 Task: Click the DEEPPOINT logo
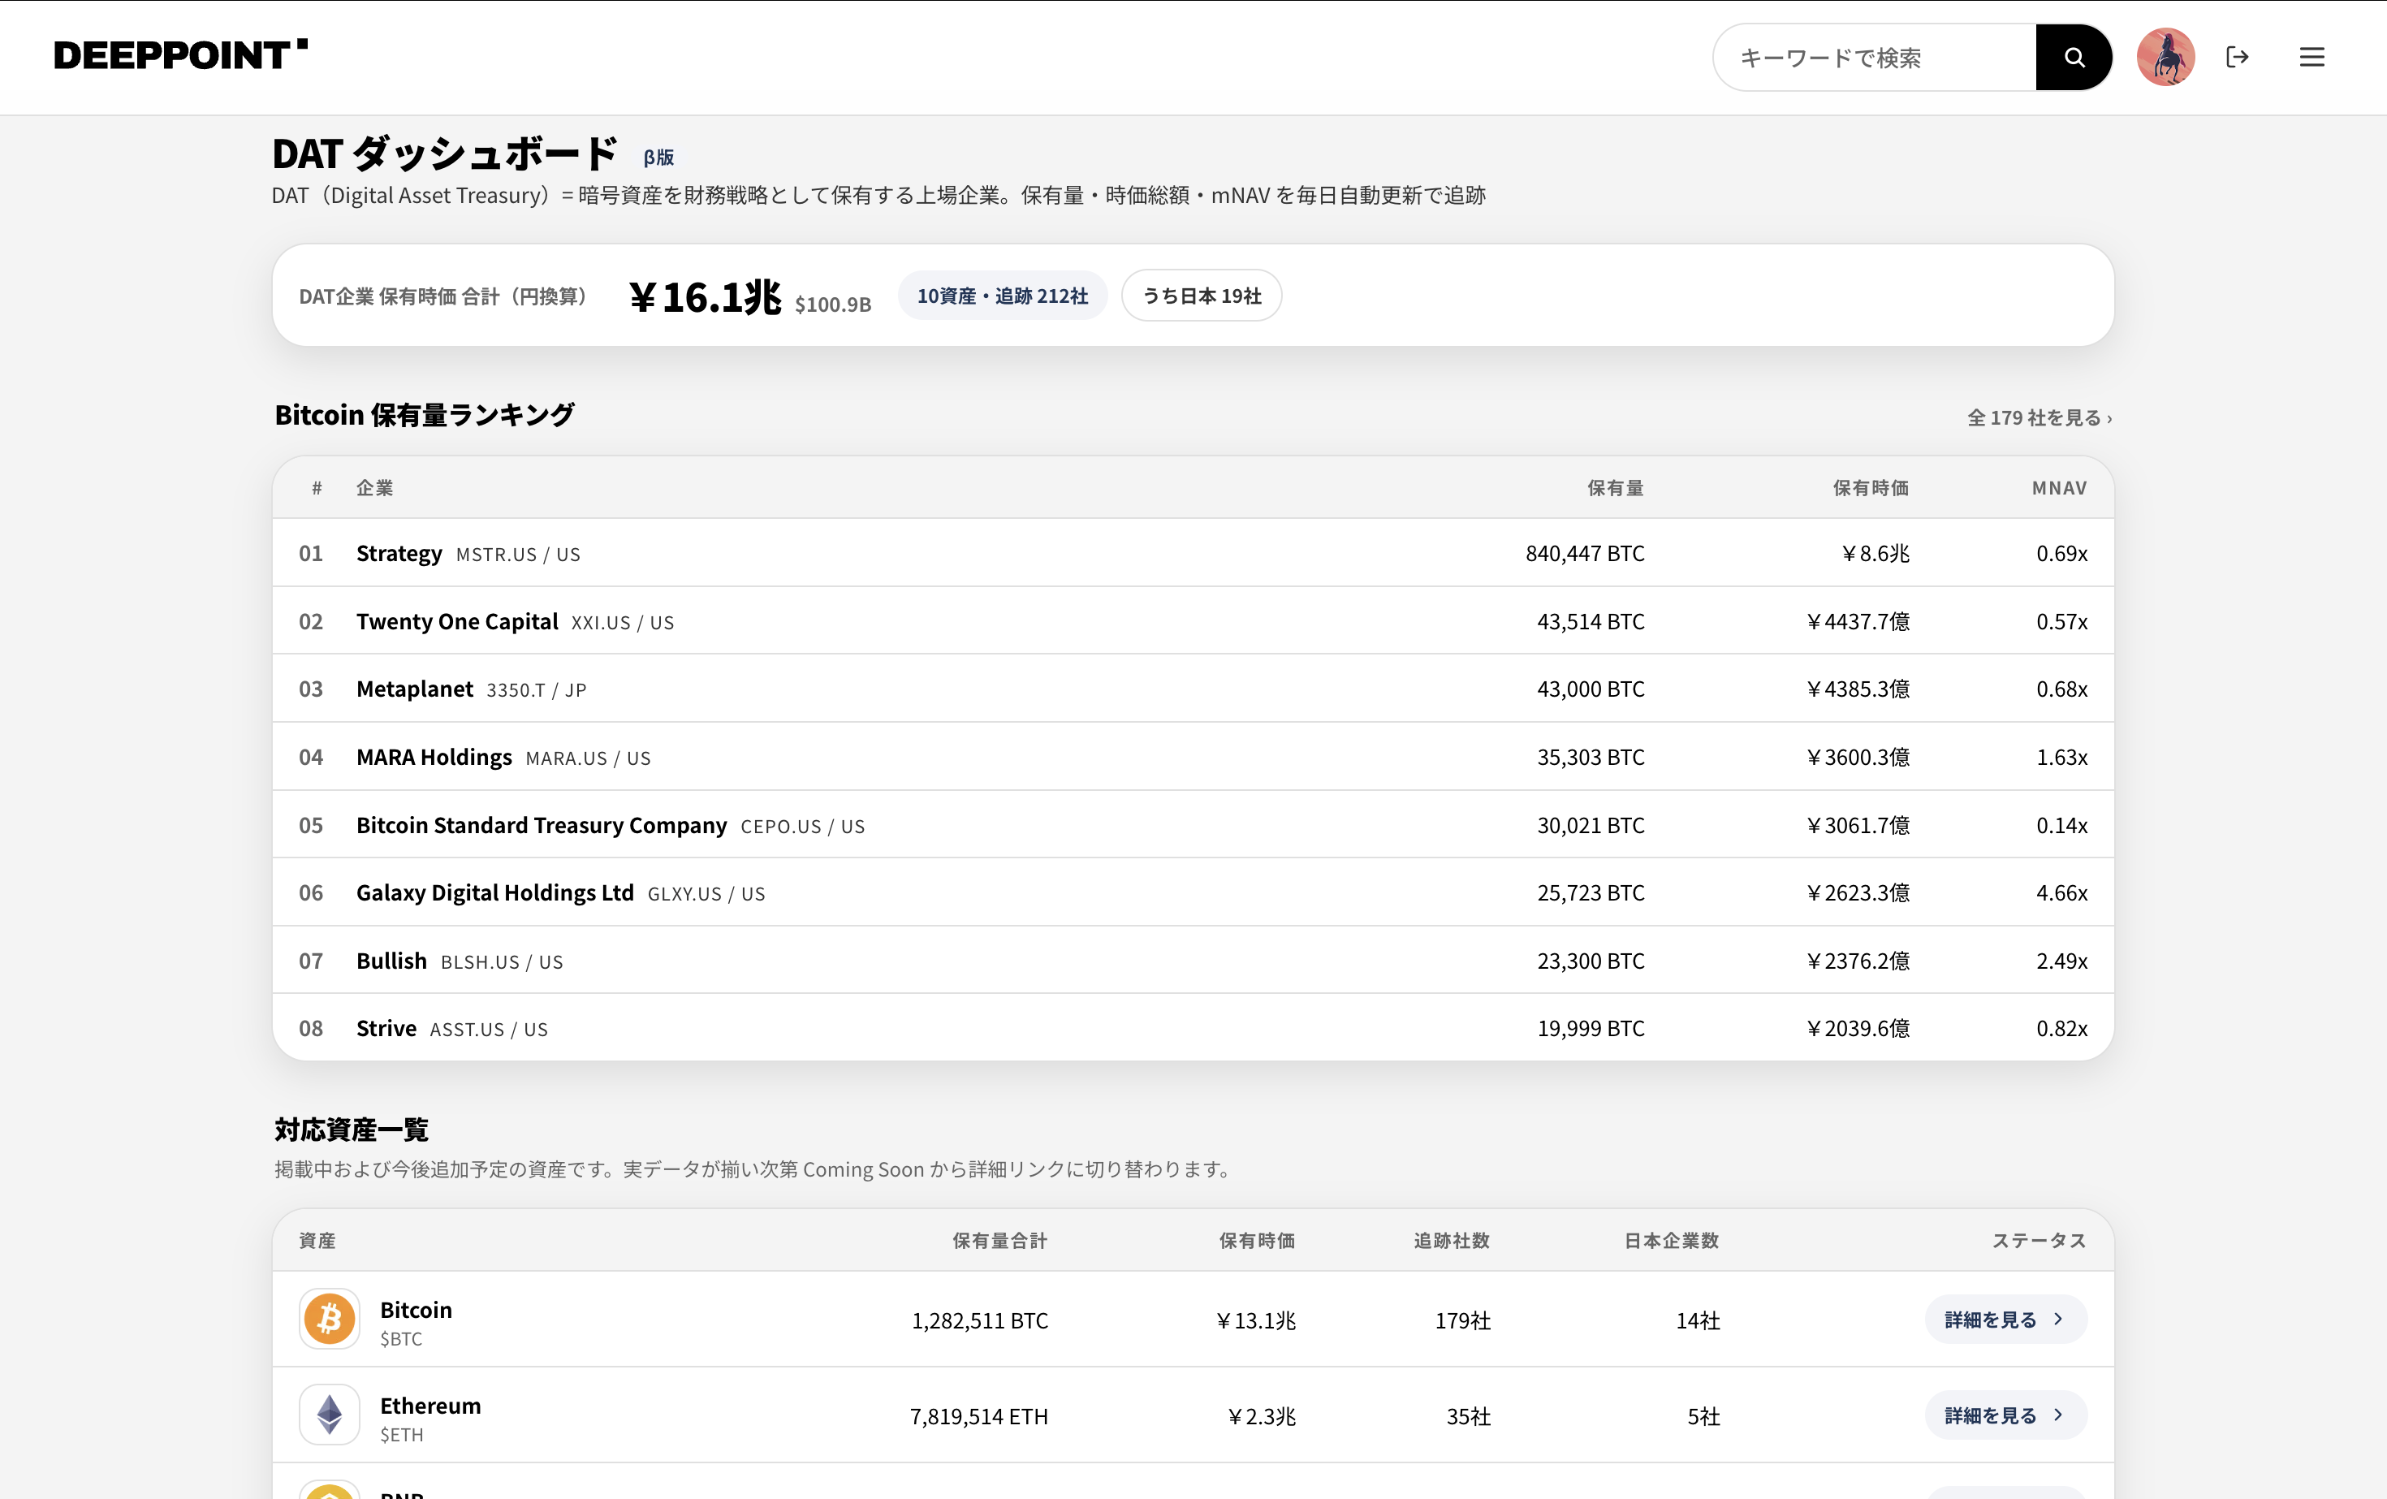coord(180,55)
